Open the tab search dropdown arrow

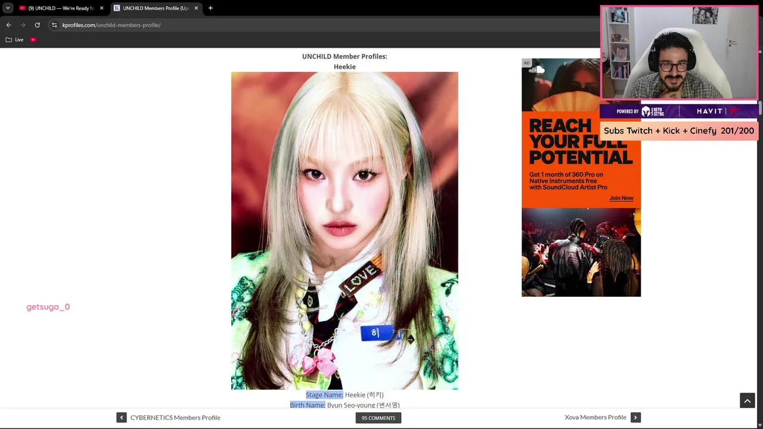8,8
